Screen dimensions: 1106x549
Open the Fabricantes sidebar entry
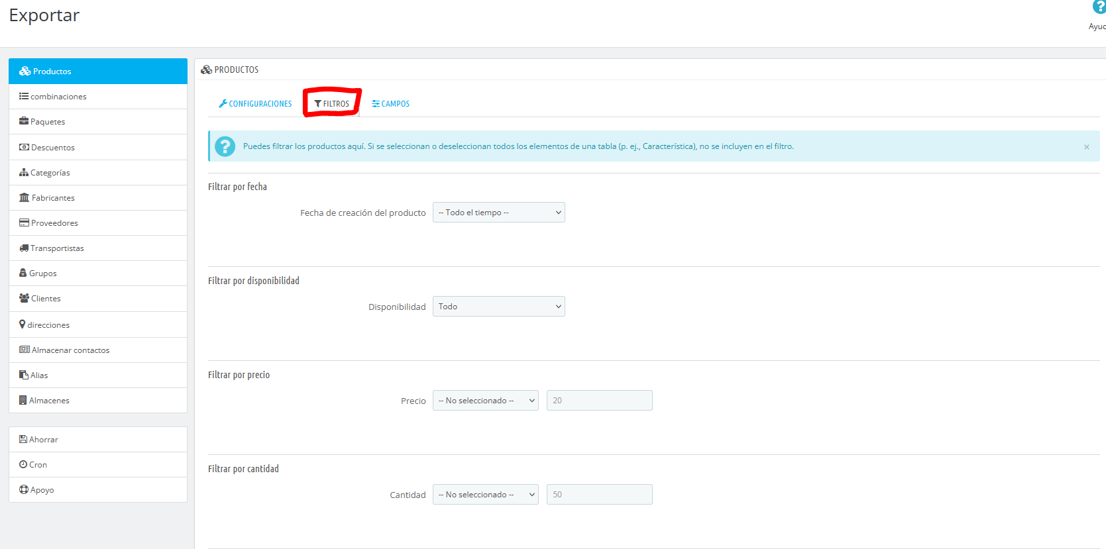(53, 198)
